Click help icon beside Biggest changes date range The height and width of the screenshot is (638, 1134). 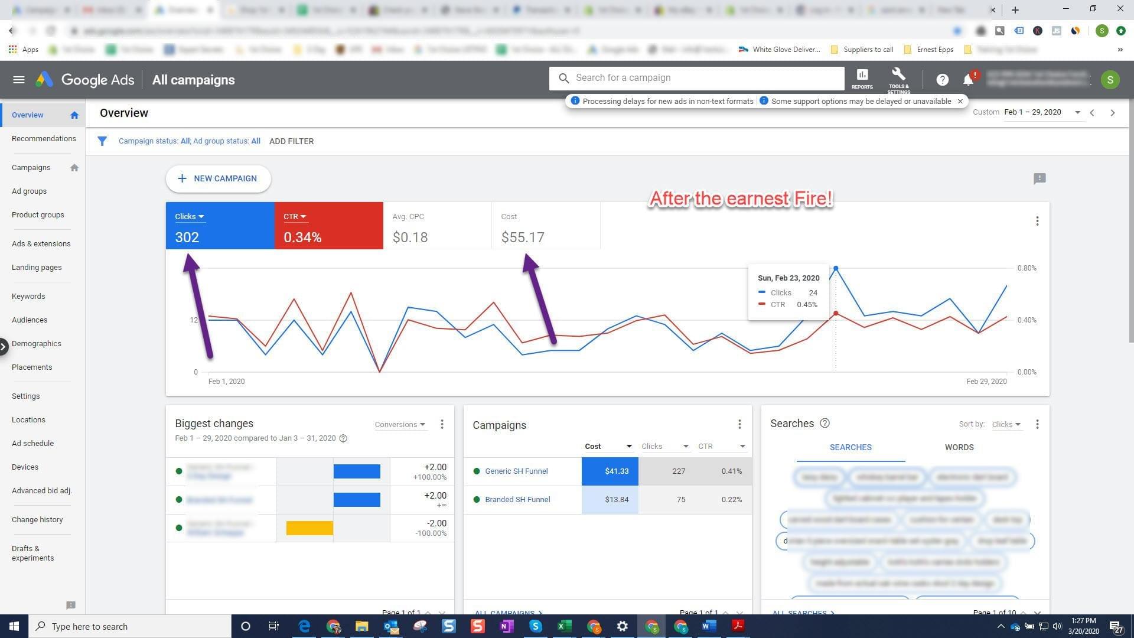coord(343,438)
